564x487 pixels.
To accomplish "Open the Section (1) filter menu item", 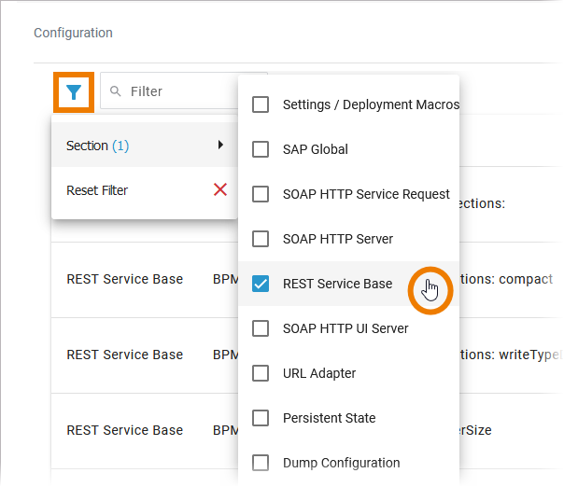I will pos(98,146).
